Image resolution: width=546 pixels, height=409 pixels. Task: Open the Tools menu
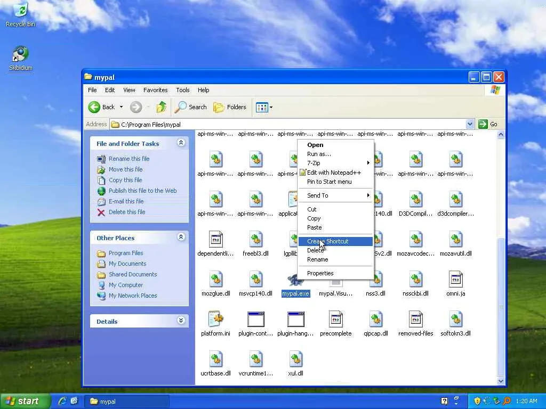click(x=183, y=90)
